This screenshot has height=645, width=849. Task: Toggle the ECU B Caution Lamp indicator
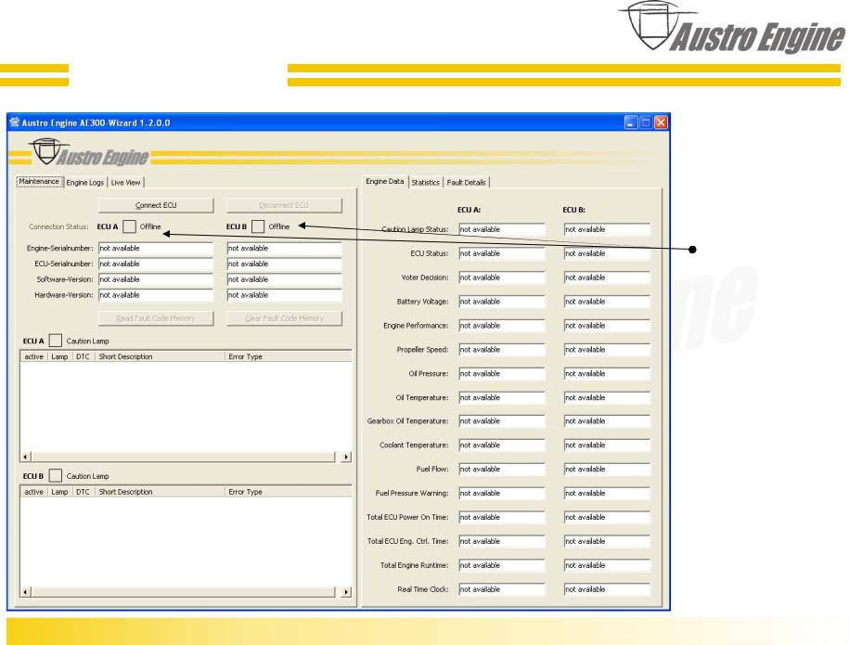click(56, 475)
